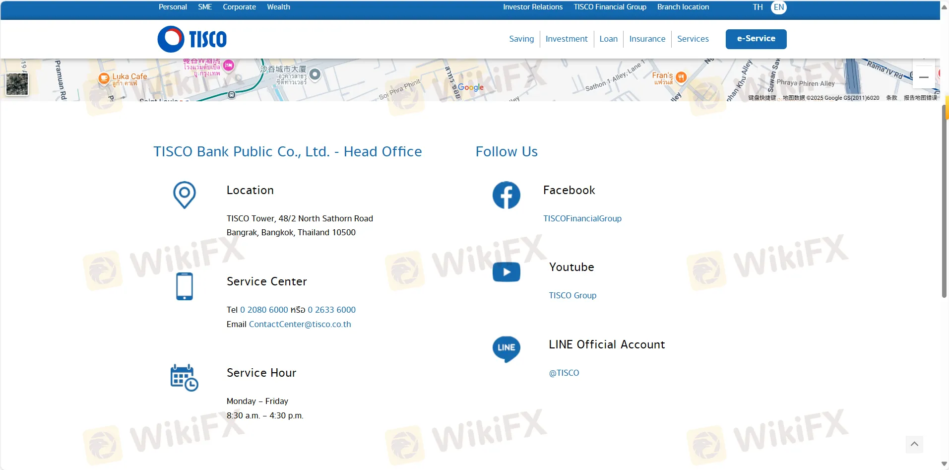
Task: Click the back-to-top arrow button
Action: (915, 445)
